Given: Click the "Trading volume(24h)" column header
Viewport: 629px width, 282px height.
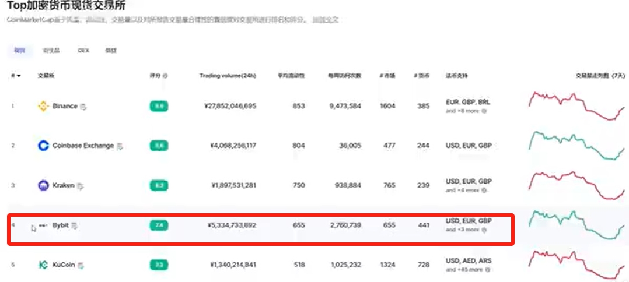Looking at the screenshot, I should tap(228, 75).
